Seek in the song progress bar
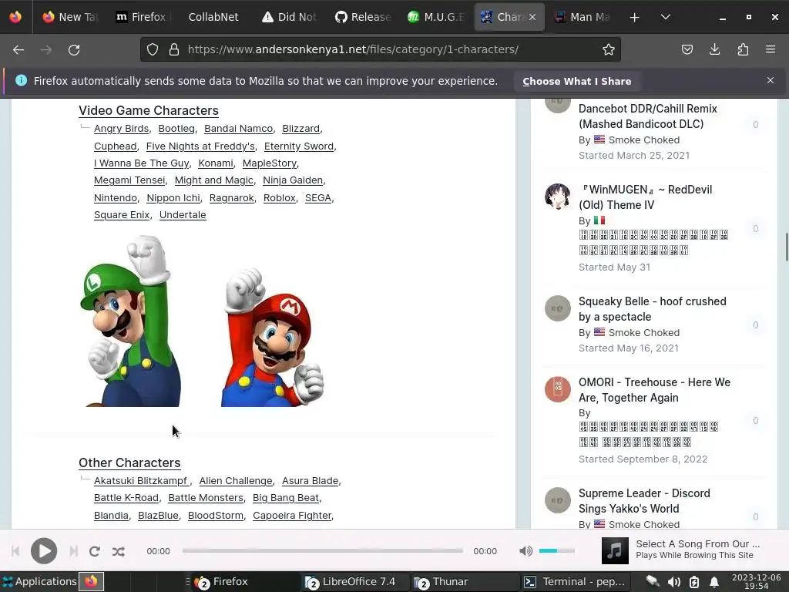Image resolution: width=789 pixels, height=592 pixels. click(323, 550)
